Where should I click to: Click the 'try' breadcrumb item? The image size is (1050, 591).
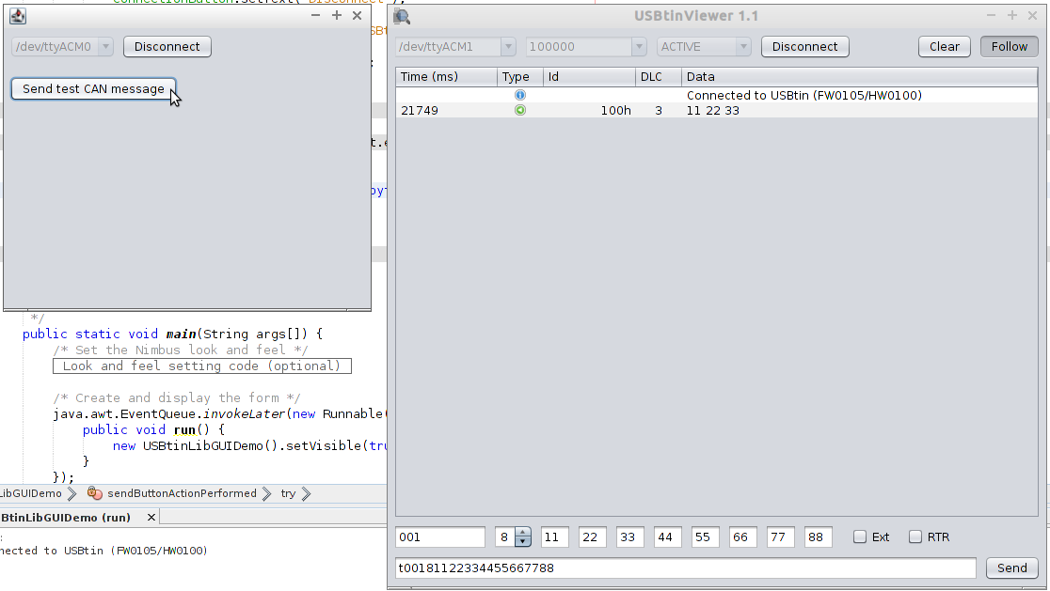[x=288, y=493]
